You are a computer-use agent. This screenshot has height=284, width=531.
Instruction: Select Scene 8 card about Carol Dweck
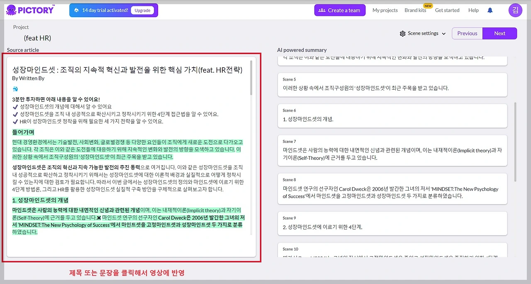[x=392, y=189]
